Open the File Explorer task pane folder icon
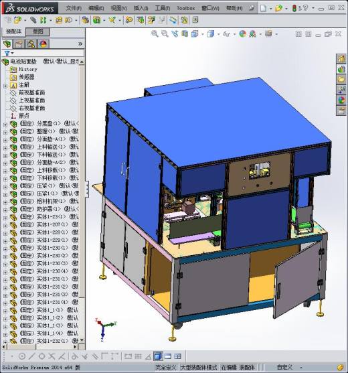The height and width of the screenshot is (373, 348). coord(341,79)
